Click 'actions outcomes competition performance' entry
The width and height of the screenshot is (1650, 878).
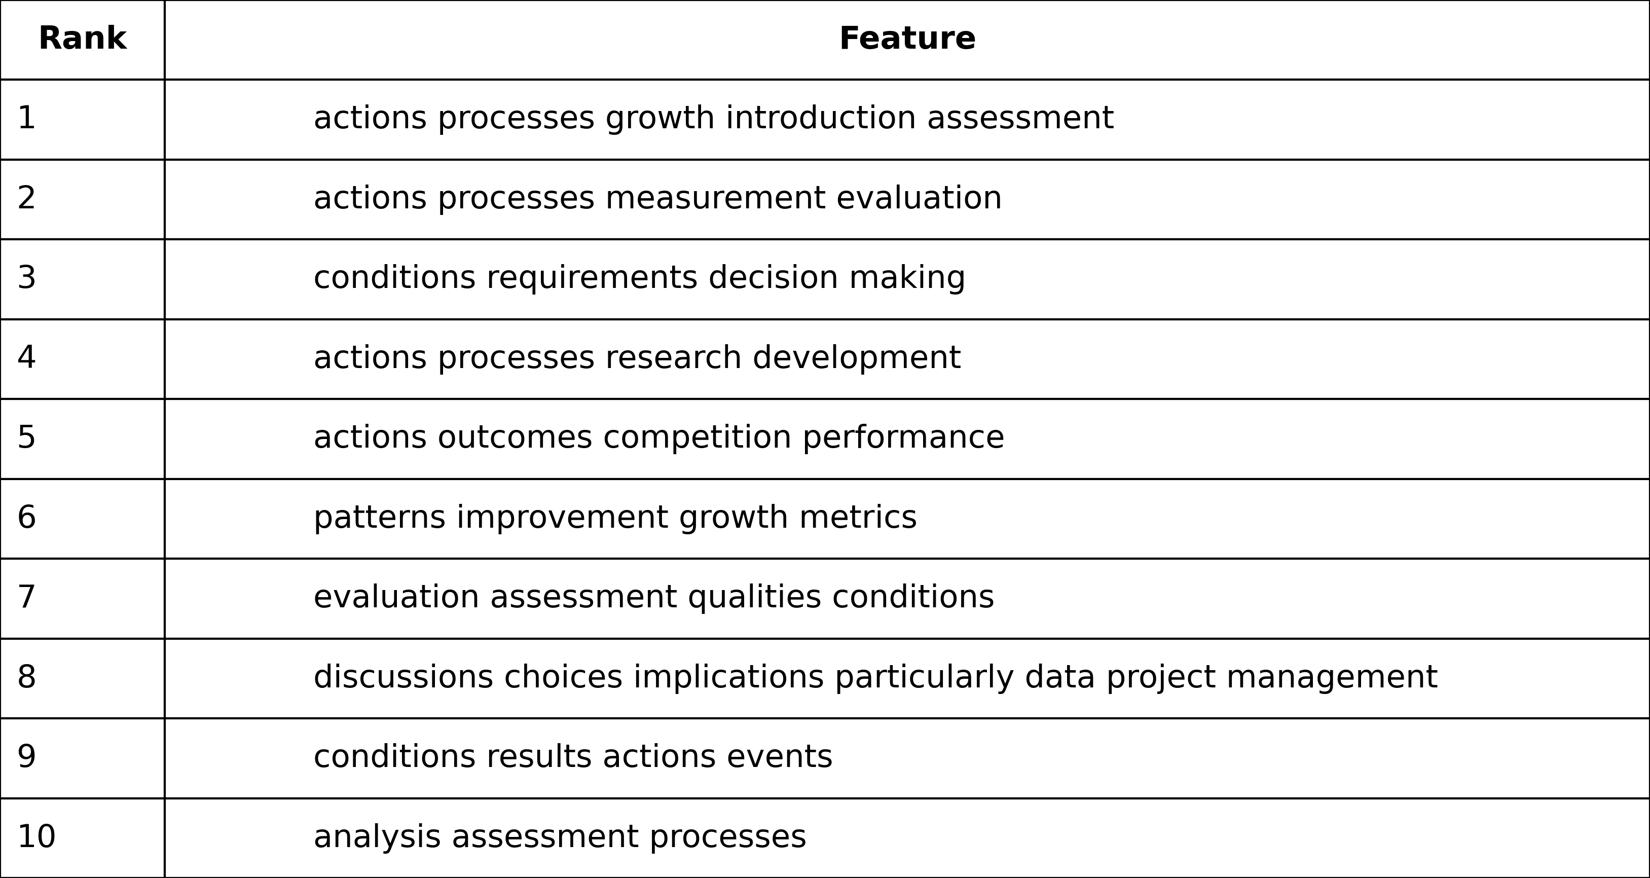658,438
